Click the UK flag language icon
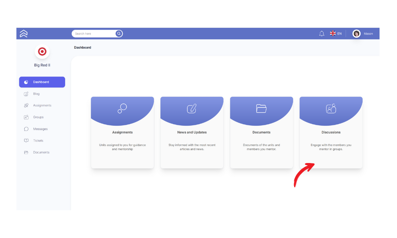The image size is (397, 238). pos(333,33)
